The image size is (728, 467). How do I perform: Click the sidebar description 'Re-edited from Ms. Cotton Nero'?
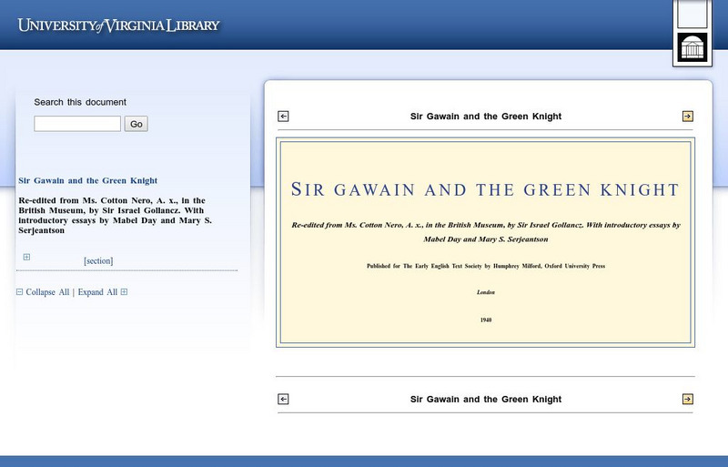pyautogui.click(x=116, y=215)
